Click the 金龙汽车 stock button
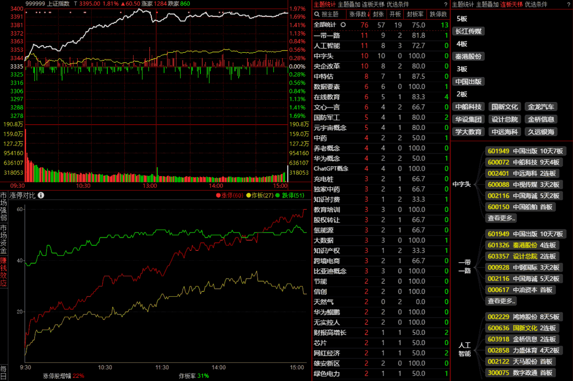Image resolution: width=573 pixels, height=381 pixels. tap(541, 107)
